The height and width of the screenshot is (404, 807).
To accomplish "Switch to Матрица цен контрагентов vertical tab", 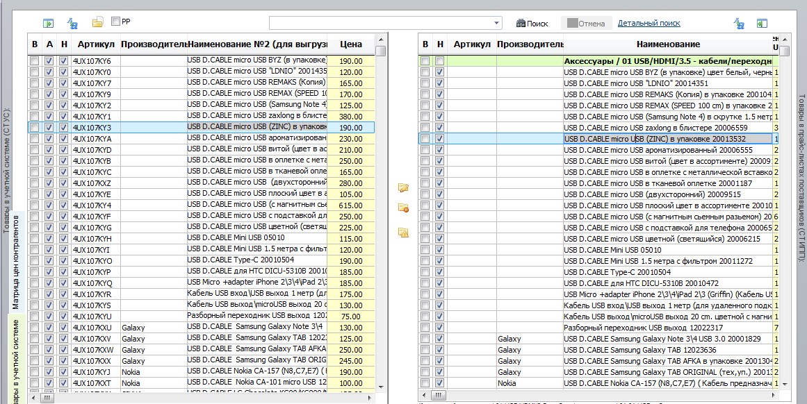I will coord(16,261).
